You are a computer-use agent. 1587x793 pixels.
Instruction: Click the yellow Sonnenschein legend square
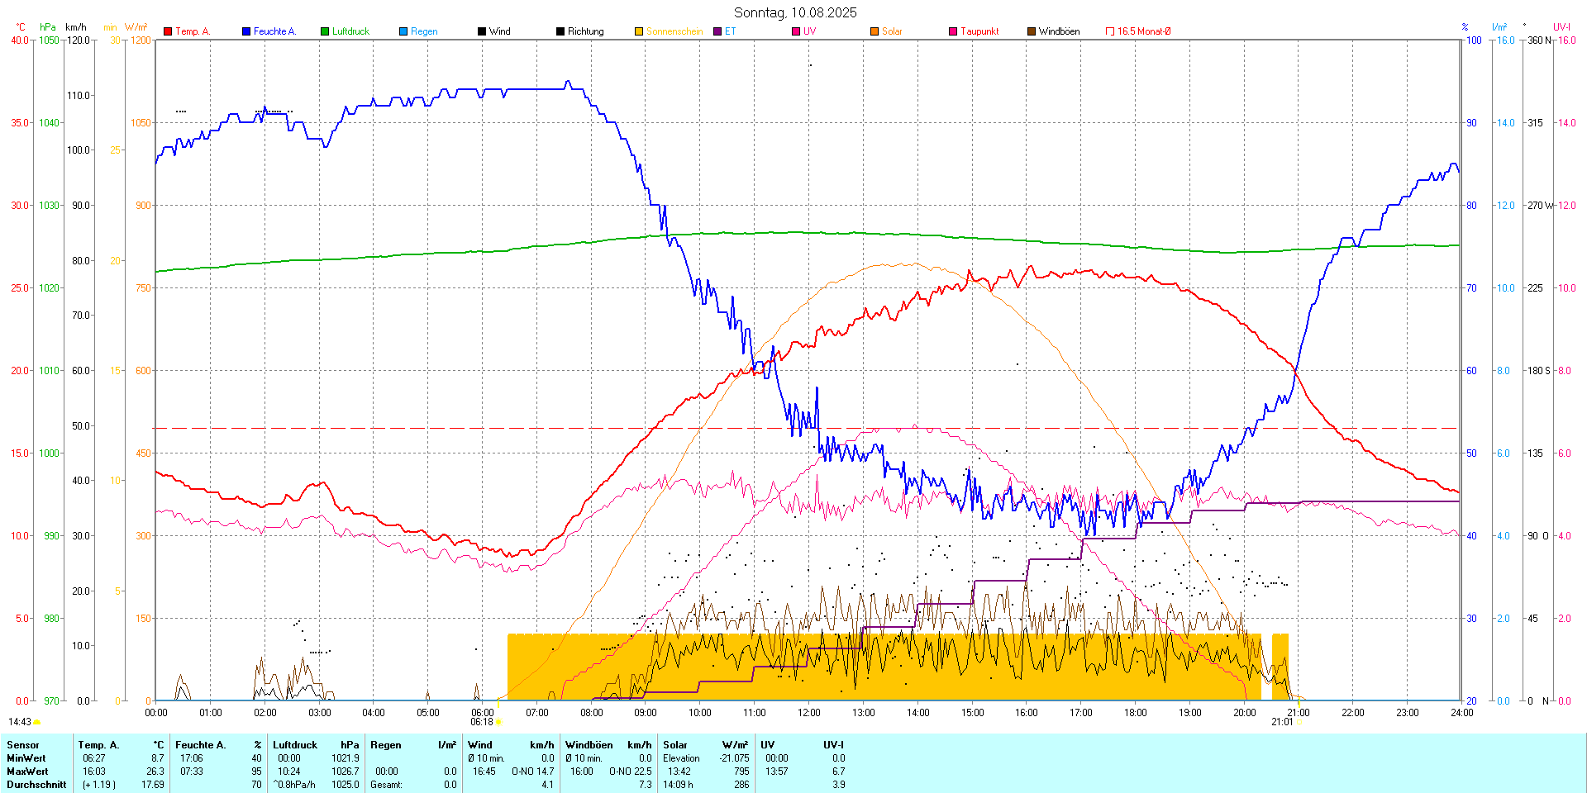coord(639,31)
